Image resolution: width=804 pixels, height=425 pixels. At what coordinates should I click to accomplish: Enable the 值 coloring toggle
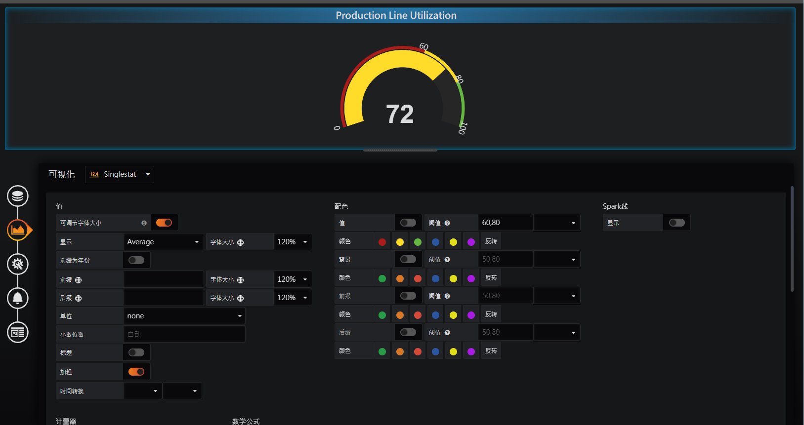point(408,223)
